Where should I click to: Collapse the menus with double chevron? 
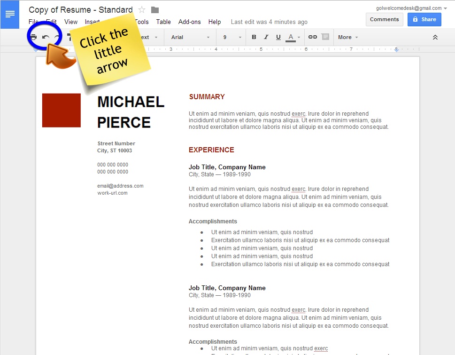click(x=435, y=37)
